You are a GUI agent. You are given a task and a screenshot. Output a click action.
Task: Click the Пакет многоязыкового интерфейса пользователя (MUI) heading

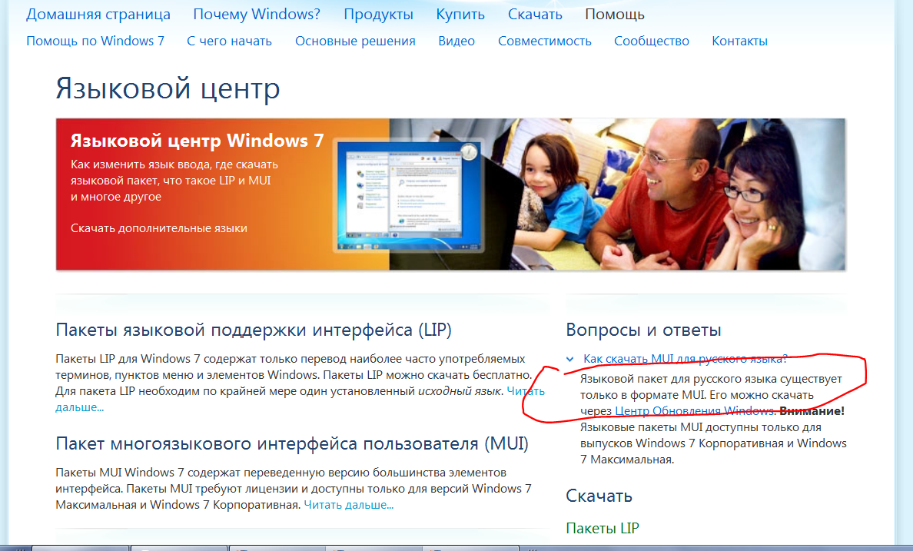292,444
